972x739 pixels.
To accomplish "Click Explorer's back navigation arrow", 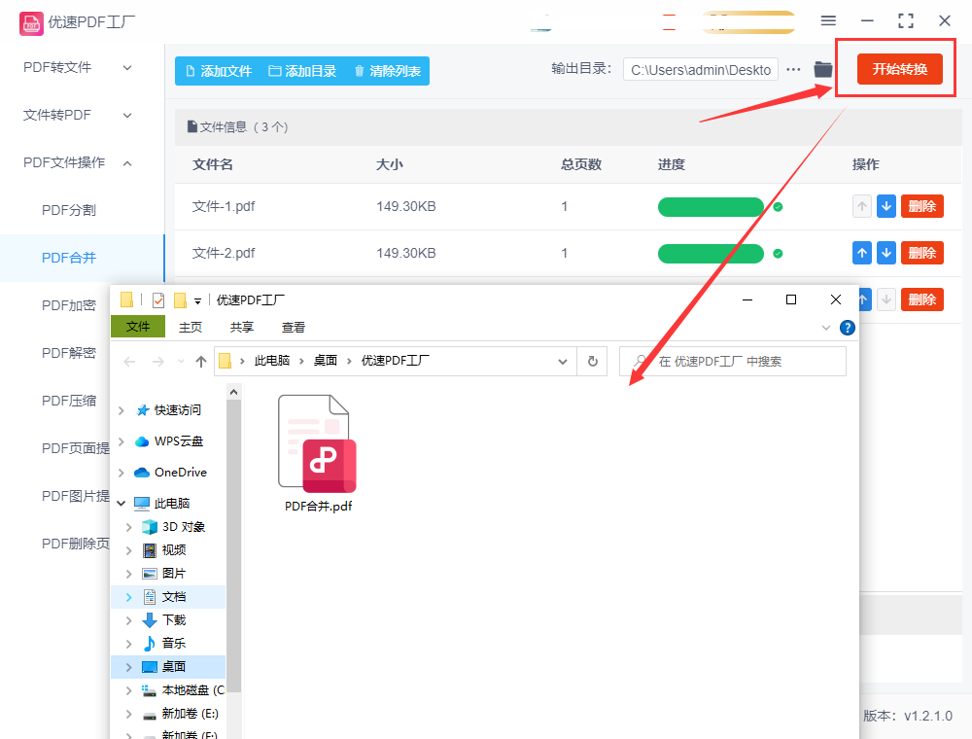I will click(x=129, y=362).
